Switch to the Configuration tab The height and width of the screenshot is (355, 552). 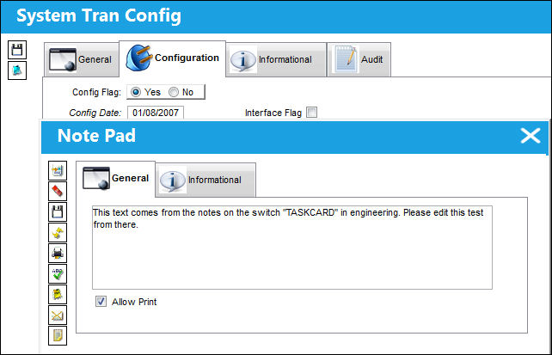[x=173, y=58]
